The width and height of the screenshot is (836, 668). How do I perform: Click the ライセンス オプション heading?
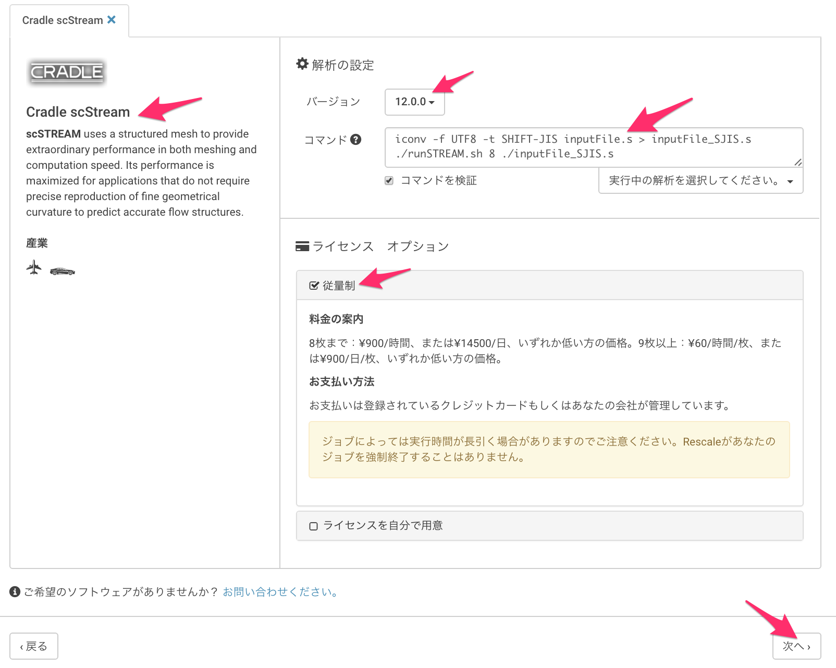[380, 246]
